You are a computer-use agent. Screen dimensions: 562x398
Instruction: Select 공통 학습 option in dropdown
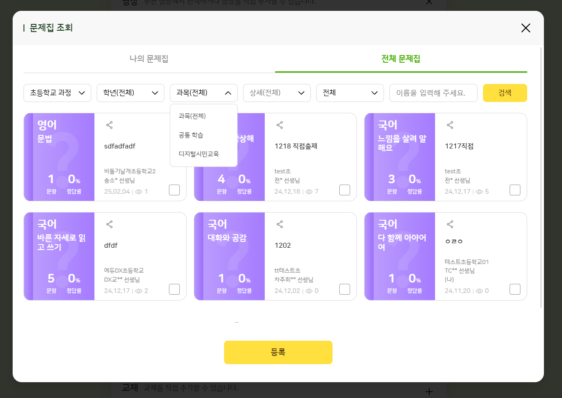tap(191, 135)
